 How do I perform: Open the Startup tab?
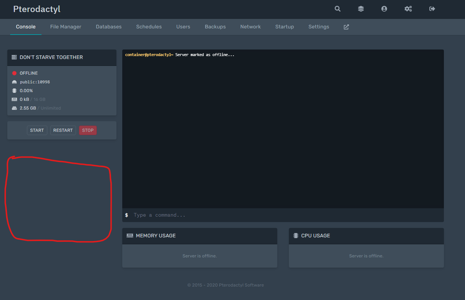point(285,27)
